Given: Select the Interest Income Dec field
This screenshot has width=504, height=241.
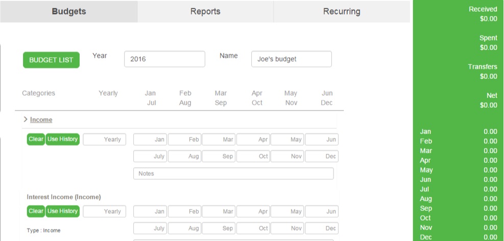Looking at the screenshot, I should [x=322, y=228].
